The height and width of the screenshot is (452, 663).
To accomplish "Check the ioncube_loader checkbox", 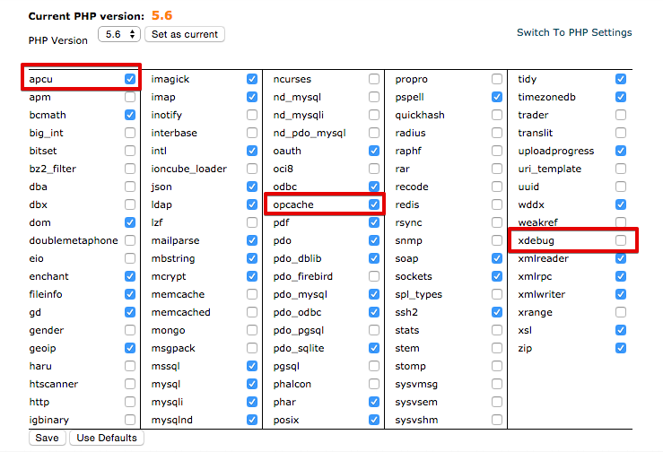I will [x=252, y=169].
